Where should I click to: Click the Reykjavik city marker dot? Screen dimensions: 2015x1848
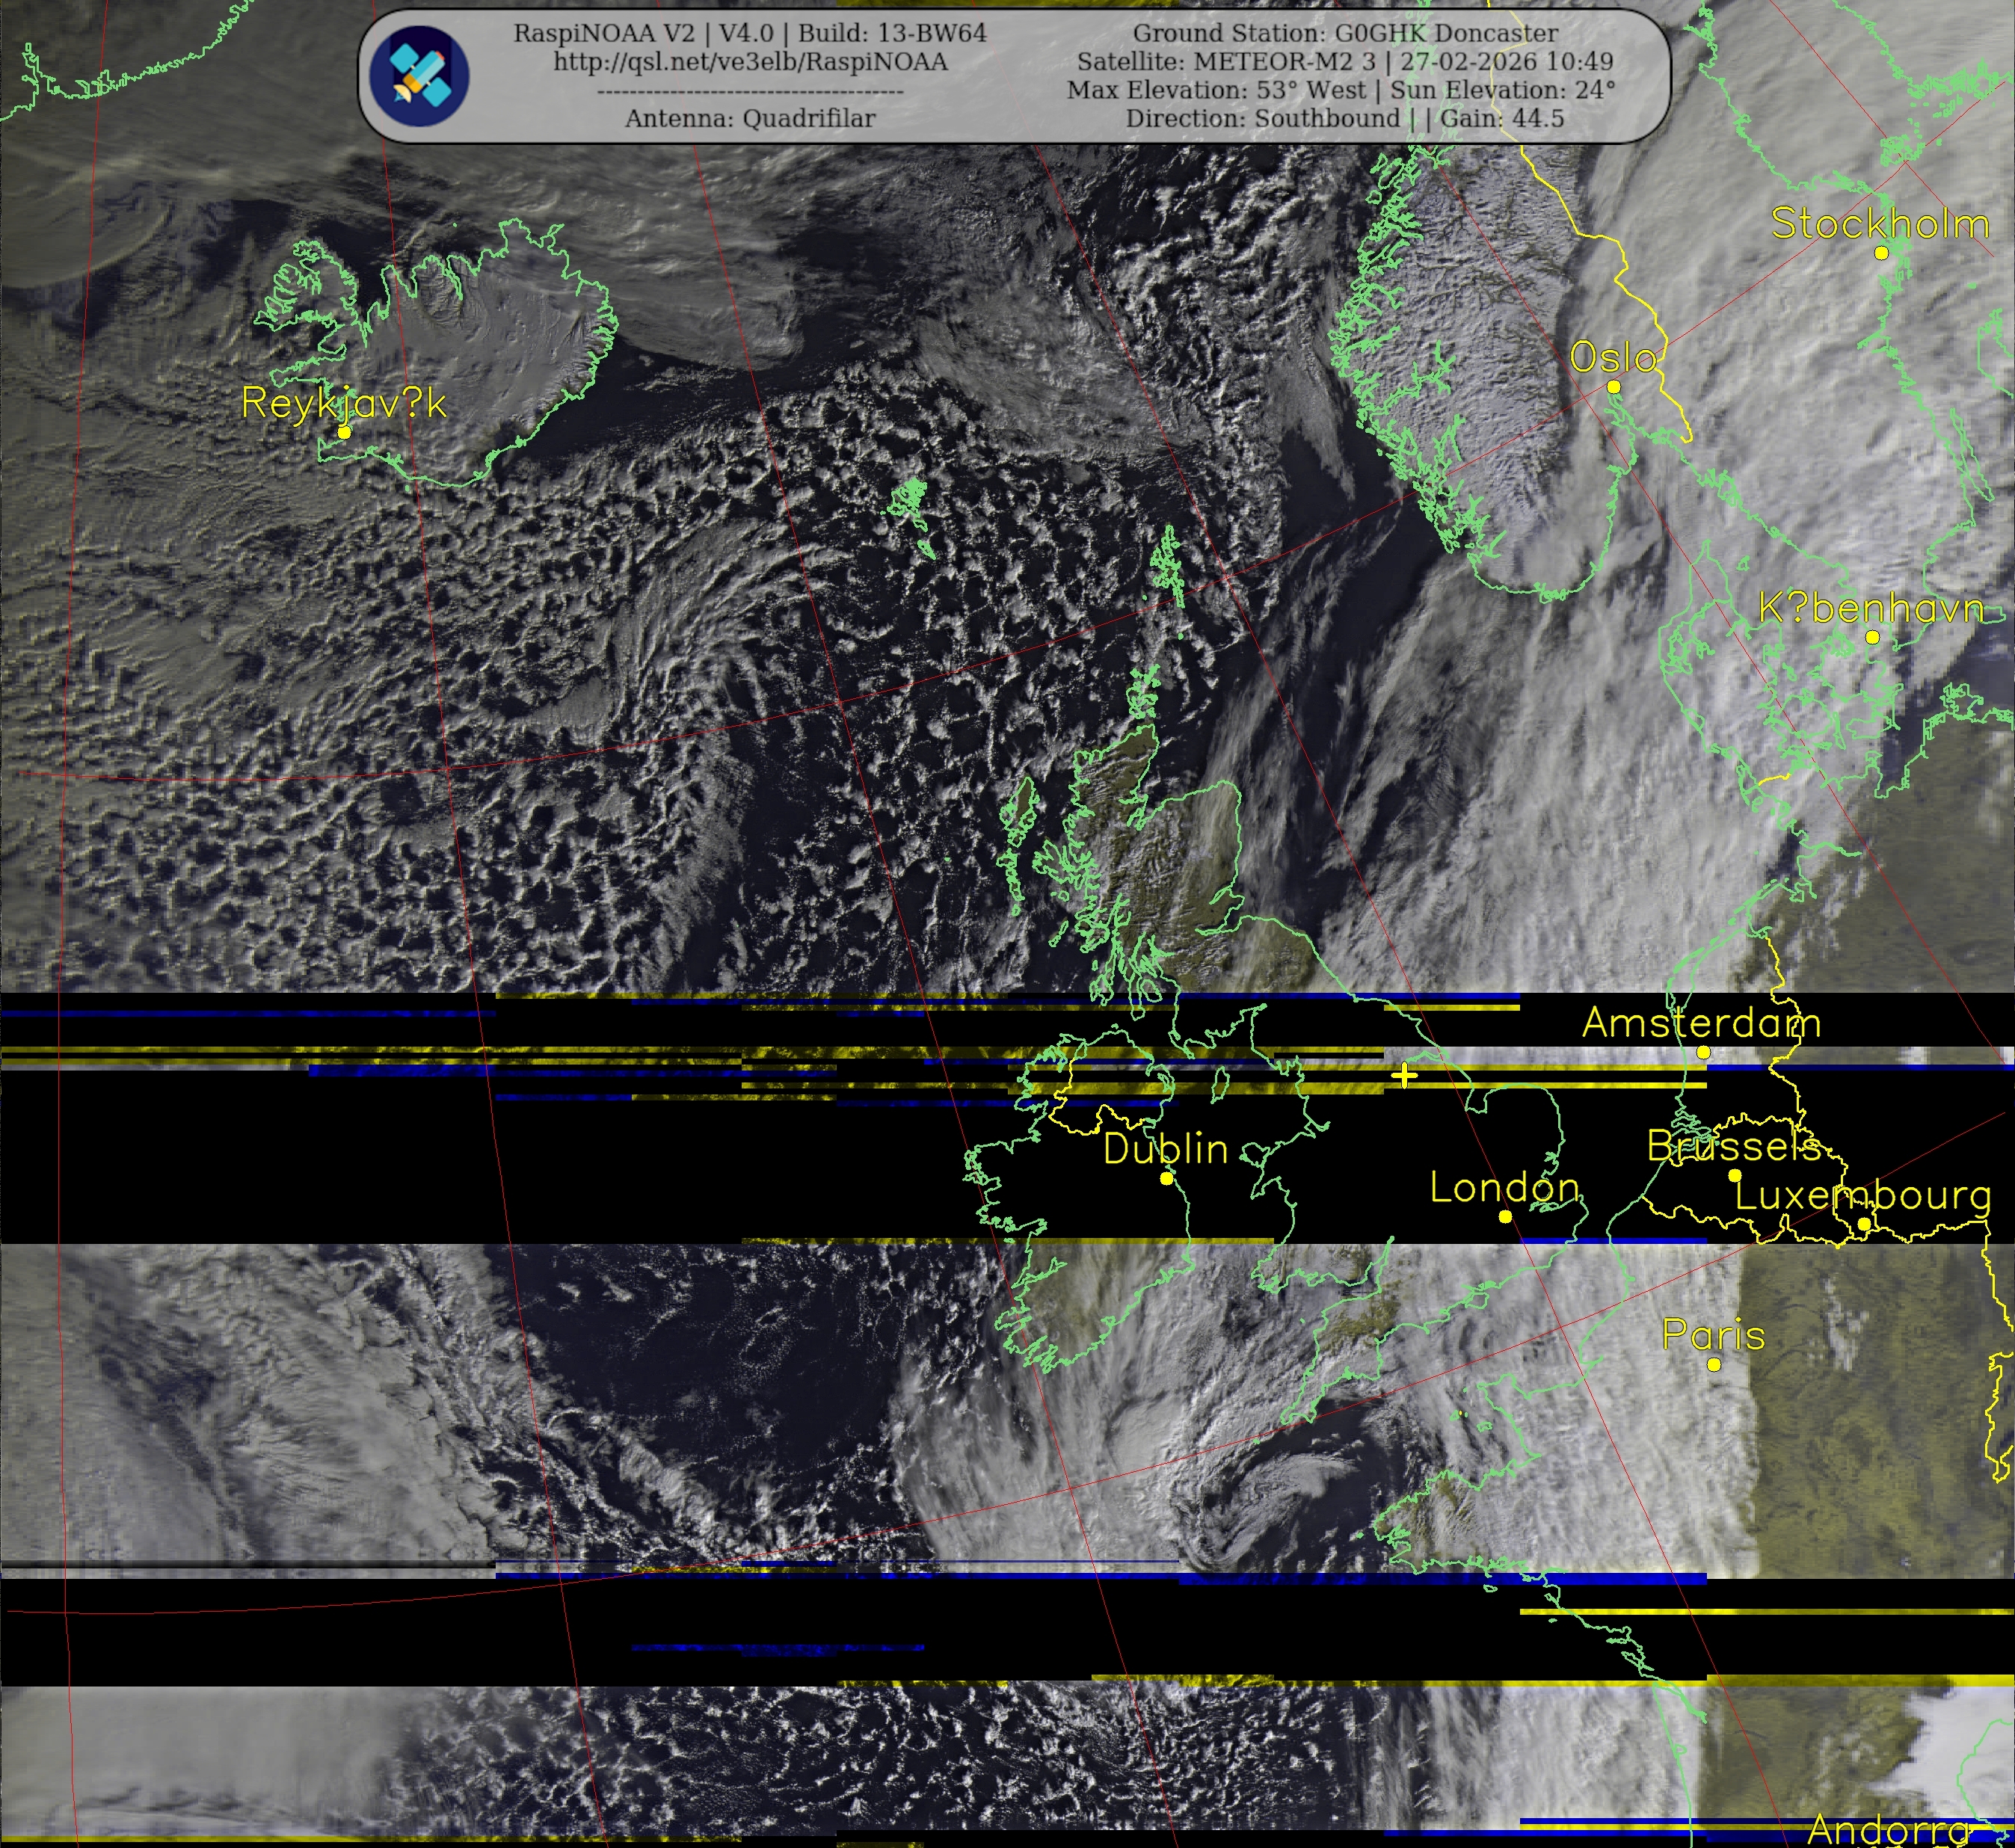tap(344, 432)
